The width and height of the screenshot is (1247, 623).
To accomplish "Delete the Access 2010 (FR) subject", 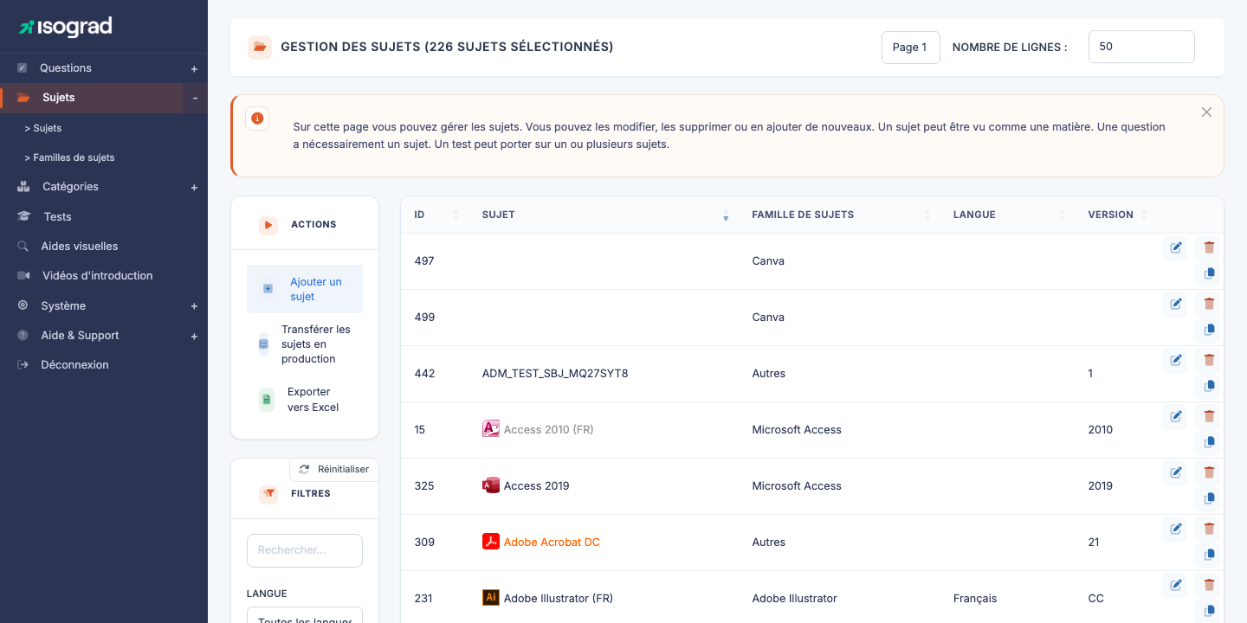I will pos(1209,416).
